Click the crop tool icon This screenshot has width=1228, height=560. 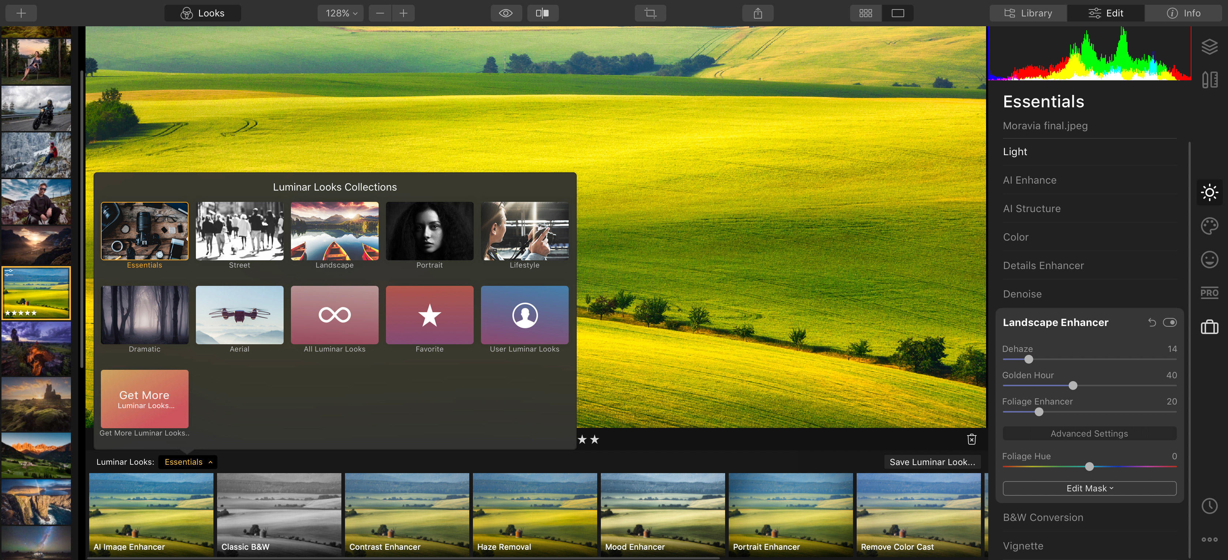tap(650, 14)
